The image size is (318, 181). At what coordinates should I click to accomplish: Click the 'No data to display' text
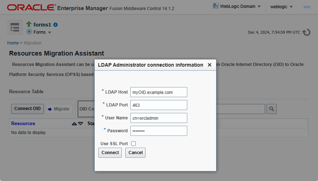pos(28,133)
